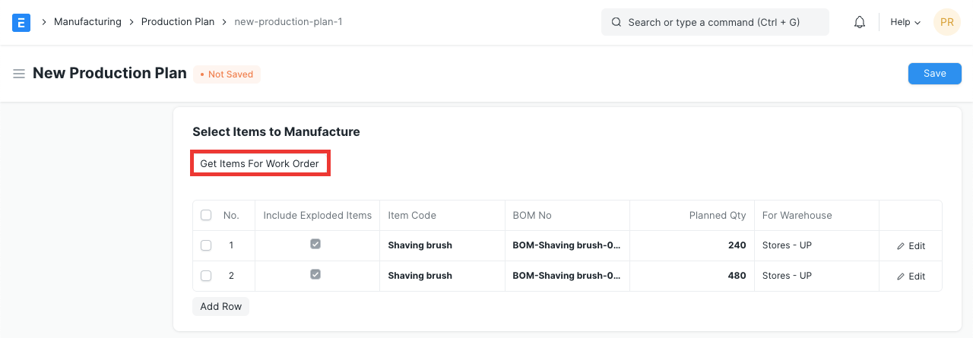973x338 pixels.
Task: Go to Production Plan breadcrumb
Action: [178, 22]
